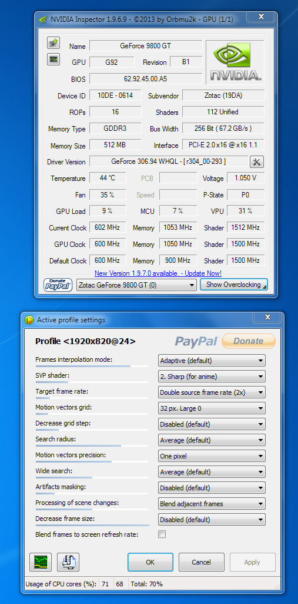
Task: Open the Target frame rate dropdown
Action: click(212, 392)
